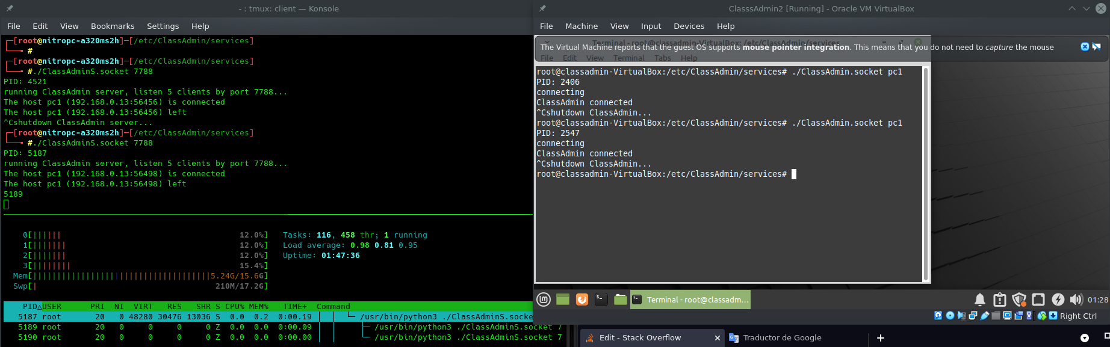Open the Linux Mint menu in guest panel
The image size is (1110, 347).
tap(544, 299)
